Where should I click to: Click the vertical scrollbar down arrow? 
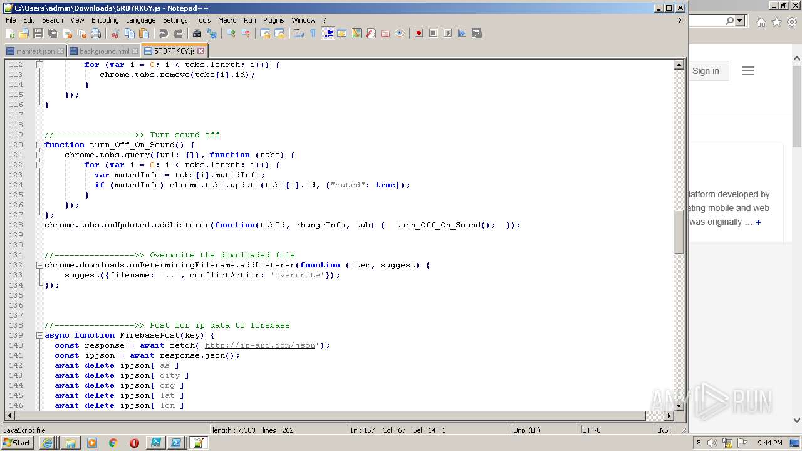tap(679, 405)
